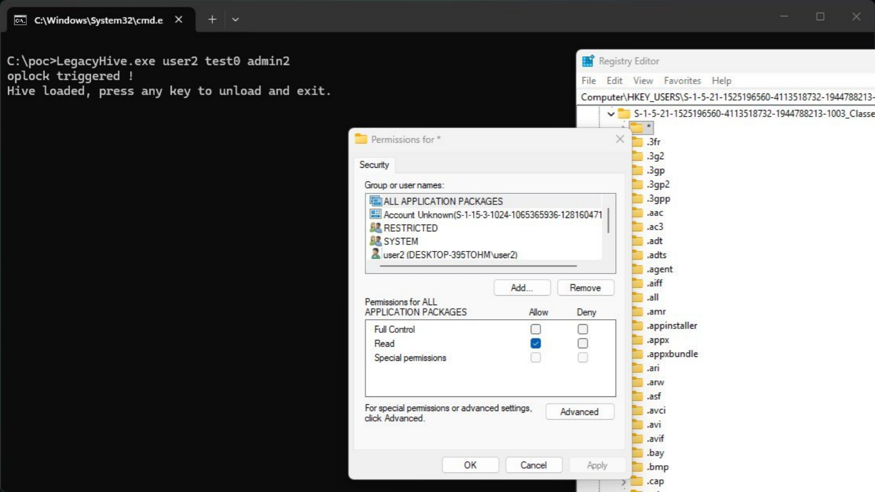Close the Permissions for * dialog
The image size is (875, 492).
click(x=620, y=139)
